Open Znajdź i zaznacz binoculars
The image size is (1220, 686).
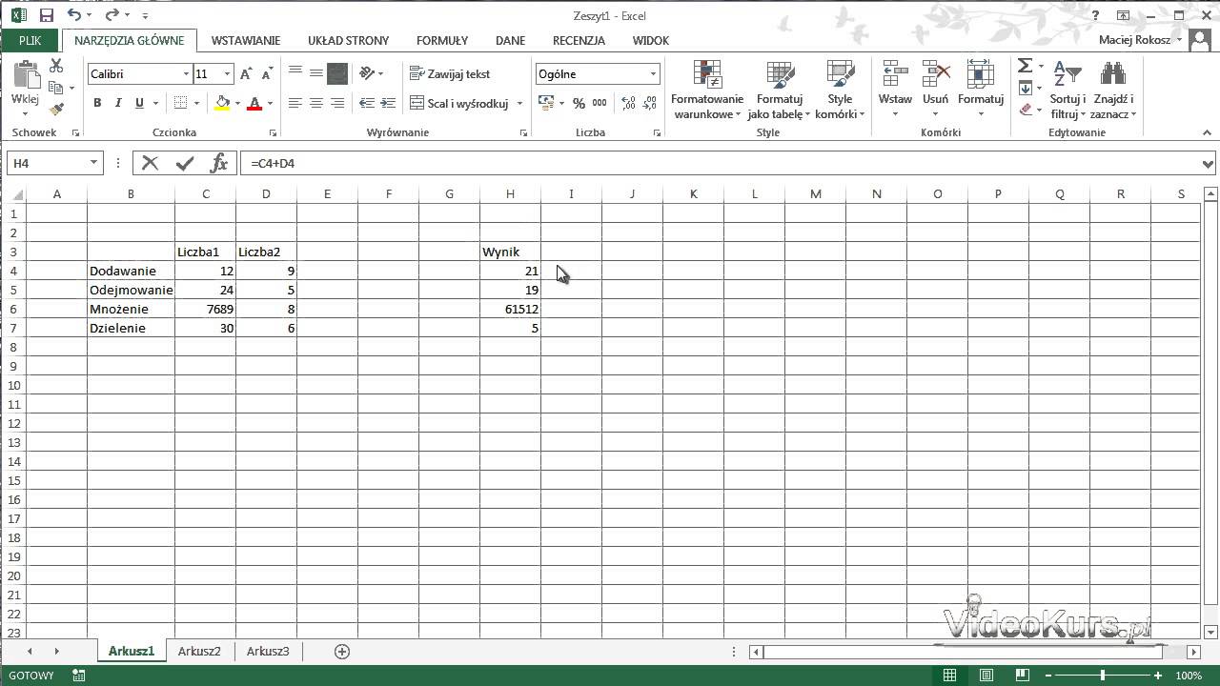[1113, 91]
